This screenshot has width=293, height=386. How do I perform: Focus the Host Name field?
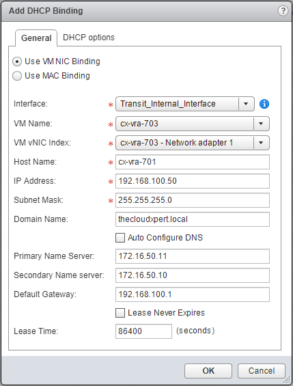coord(193,162)
